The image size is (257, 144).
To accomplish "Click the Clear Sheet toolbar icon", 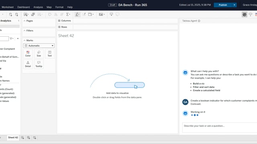I will pyautogui.click(x=40, y=14).
